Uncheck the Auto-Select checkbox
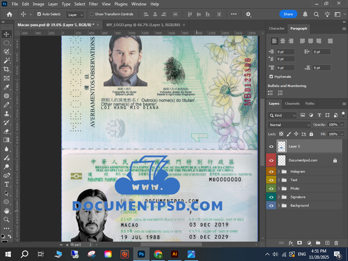 coord(39,14)
